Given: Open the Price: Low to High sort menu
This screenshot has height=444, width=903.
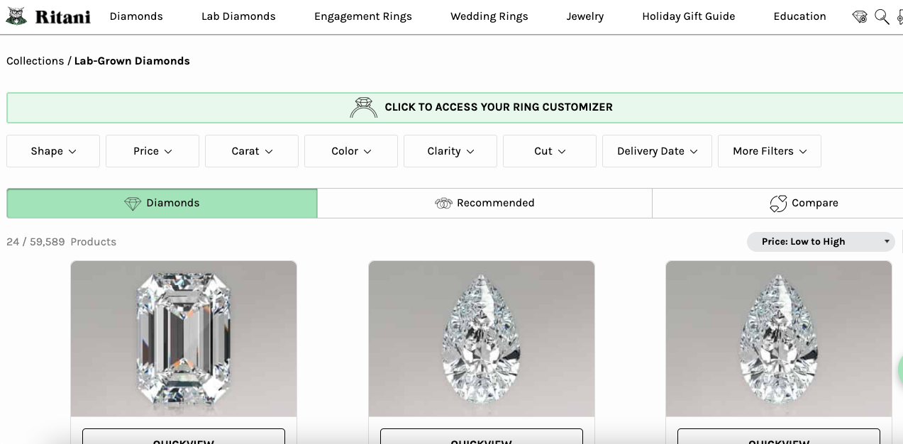Looking at the screenshot, I should (821, 242).
